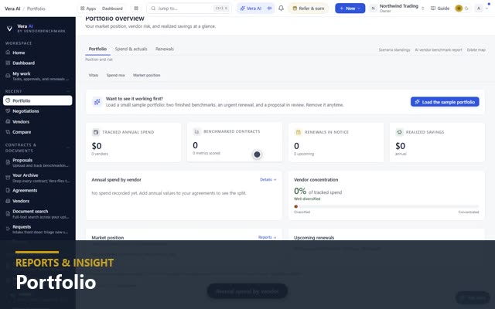This screenshot has width=495, height=309.
Task: Click Load the sample portfolio button
Action: click(x=445, y=102)
